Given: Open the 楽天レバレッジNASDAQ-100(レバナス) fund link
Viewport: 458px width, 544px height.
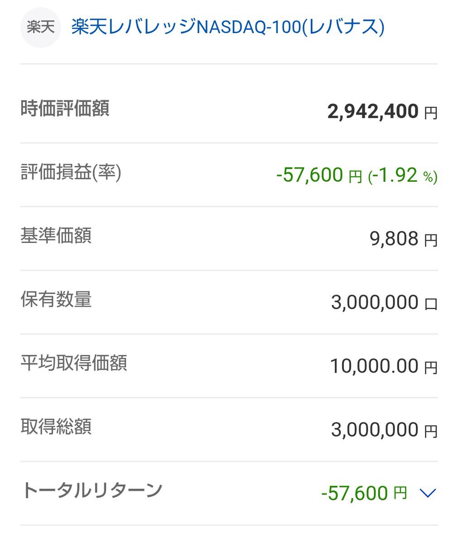Looking at the screenshot, I should [228, 28].
